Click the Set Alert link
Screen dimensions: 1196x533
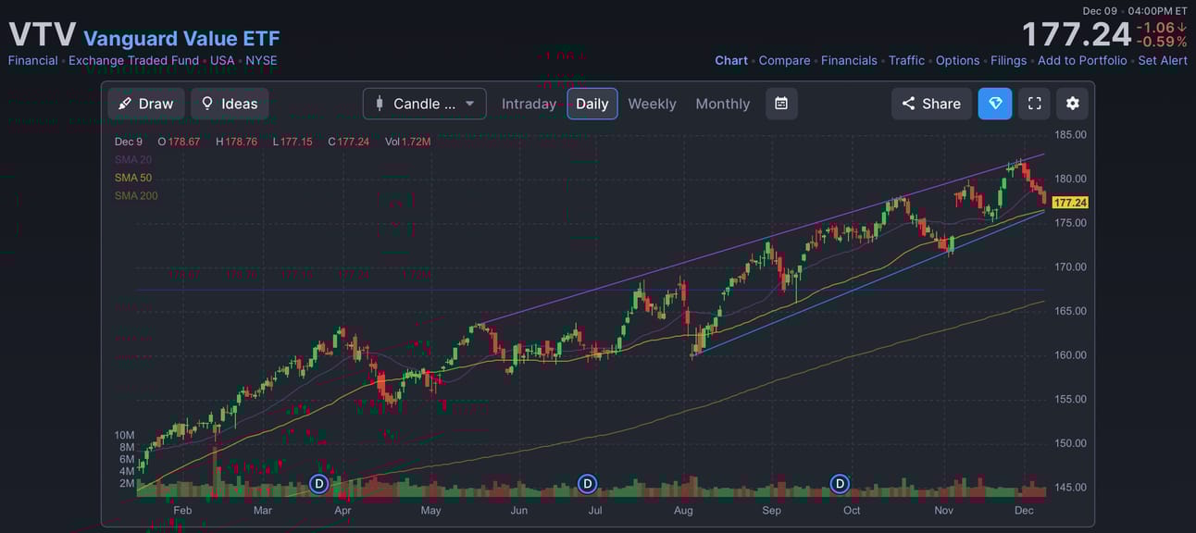(x=1163, y=60)
